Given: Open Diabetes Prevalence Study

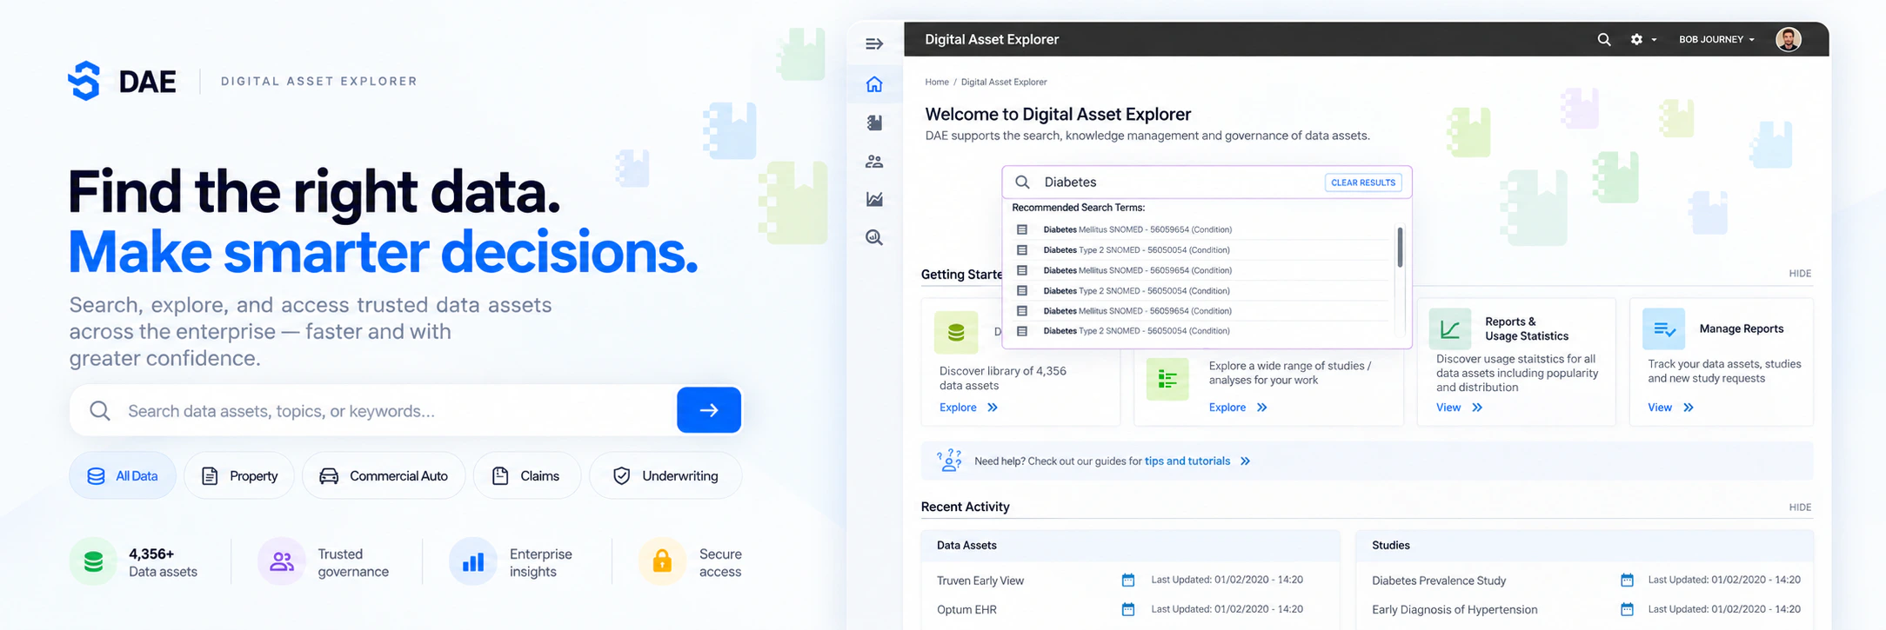Looking at the screenshot, I should 1438,580.
